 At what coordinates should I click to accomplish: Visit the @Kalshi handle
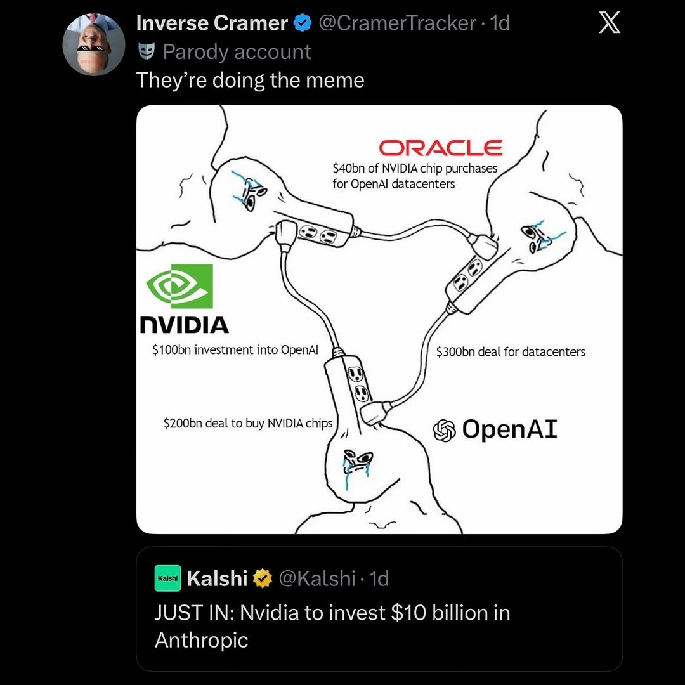click(x=317, y=578)
